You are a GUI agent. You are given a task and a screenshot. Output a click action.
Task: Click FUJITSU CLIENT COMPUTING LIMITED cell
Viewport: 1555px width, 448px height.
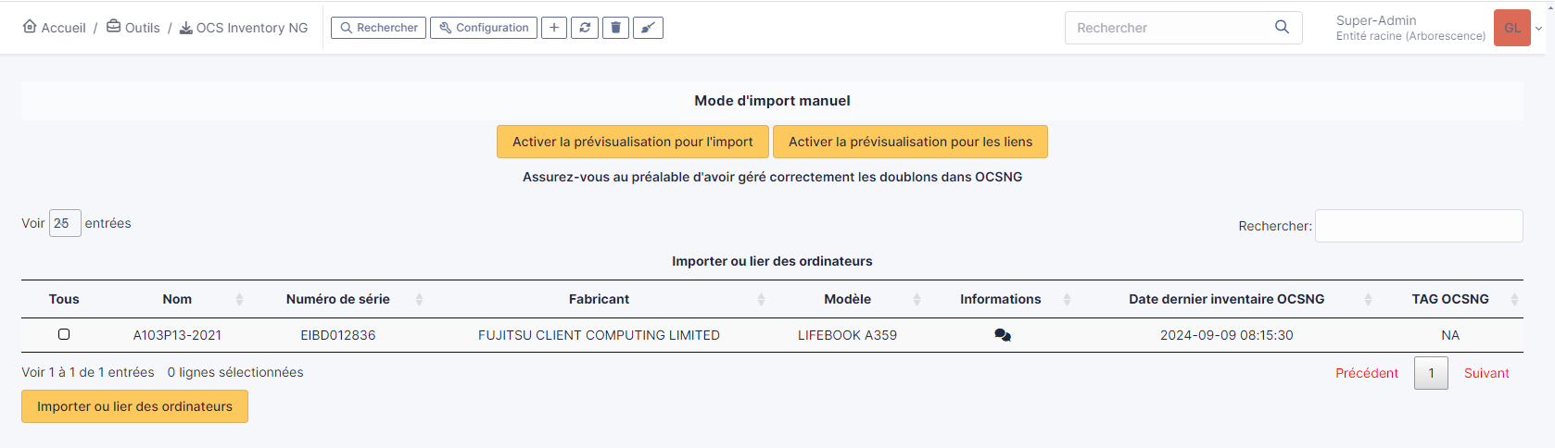coord(599,335)
